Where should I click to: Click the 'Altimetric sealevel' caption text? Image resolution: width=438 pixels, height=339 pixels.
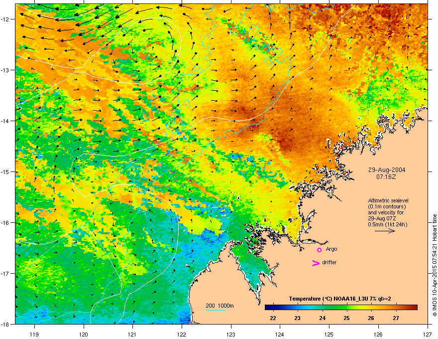tap(388, 200)
